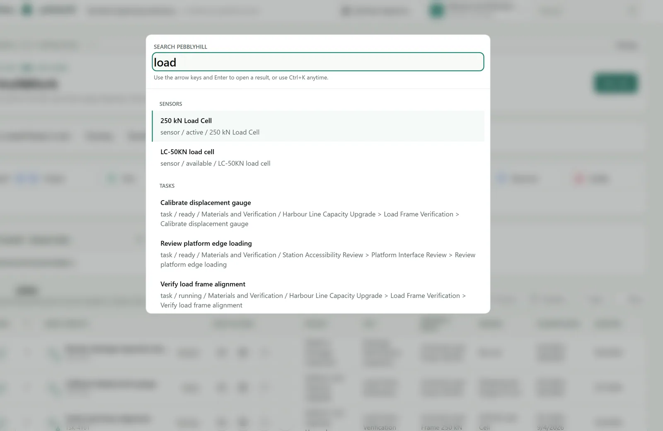Click "sensor / available / LC-50KN load cell"
The width and height of the screenshot is (663, 431).
tap(215, 163)
